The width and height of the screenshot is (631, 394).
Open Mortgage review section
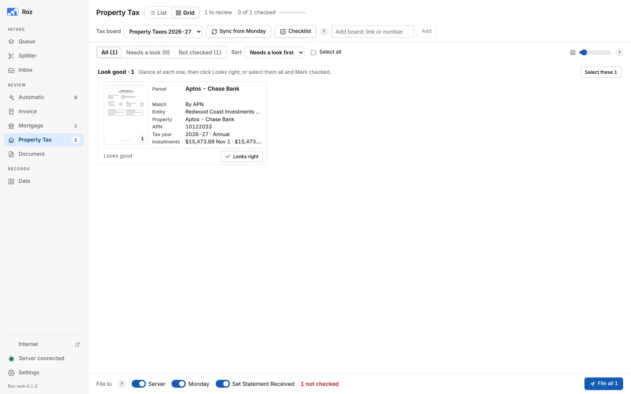[44, 126]
